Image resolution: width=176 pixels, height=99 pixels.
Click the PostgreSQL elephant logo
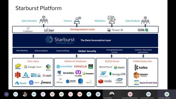pyautogui.click(x=59, y=73)
